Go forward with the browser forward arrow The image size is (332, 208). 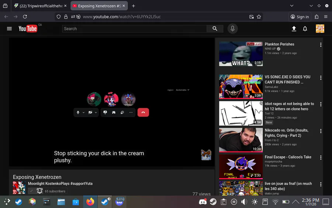15,17
